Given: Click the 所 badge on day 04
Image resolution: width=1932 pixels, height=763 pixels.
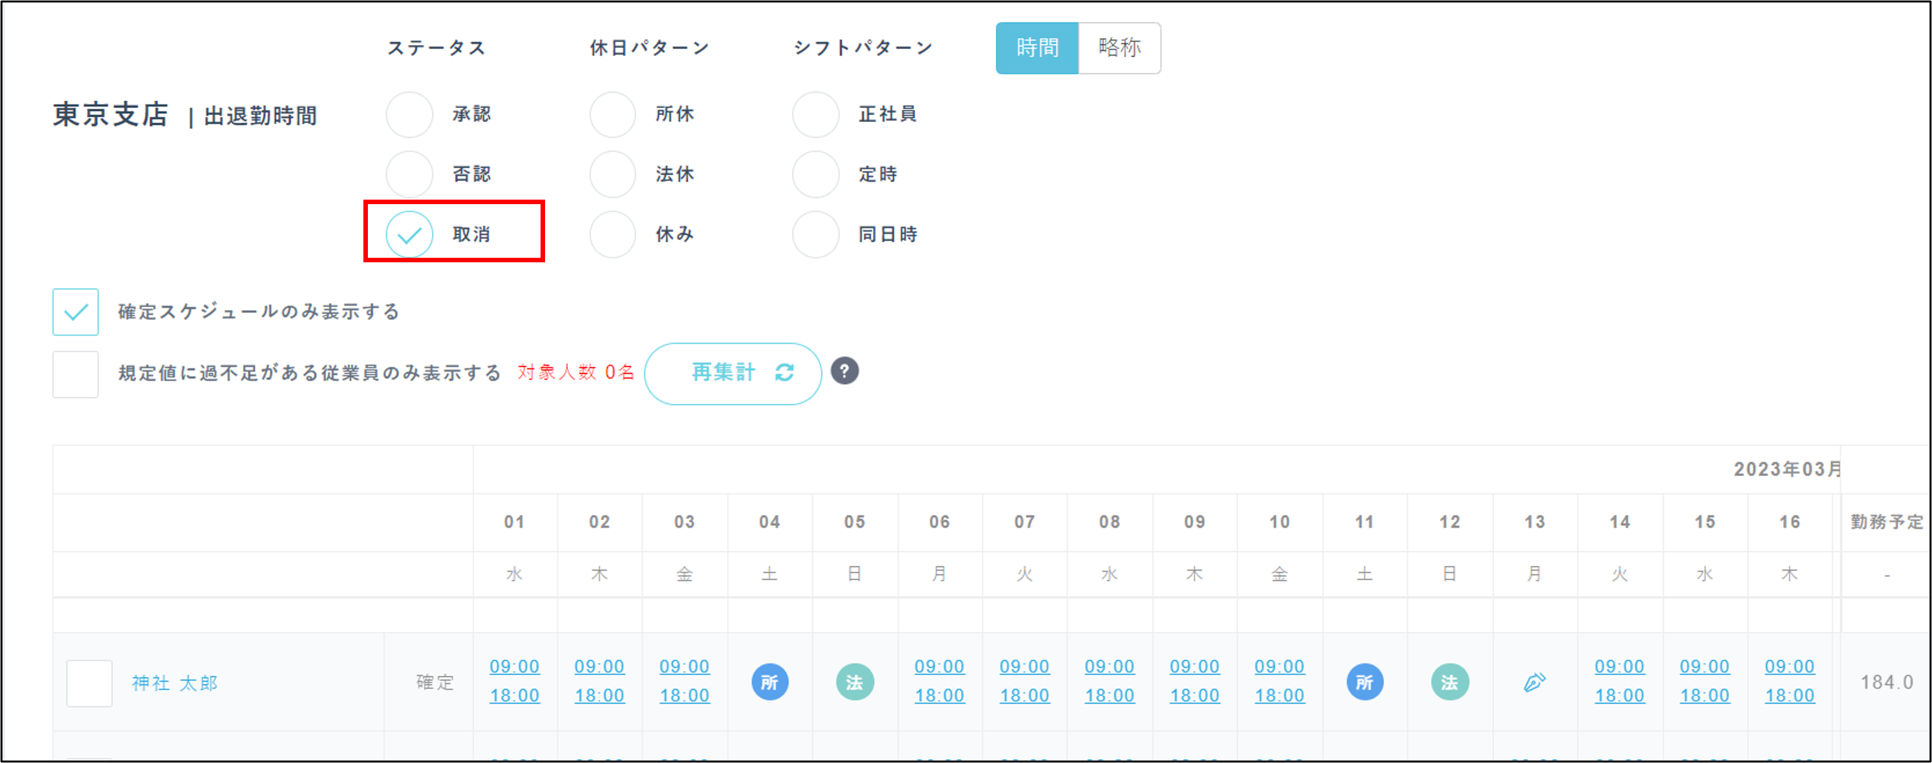Looking at the screenshot, I should coord(769,682).
